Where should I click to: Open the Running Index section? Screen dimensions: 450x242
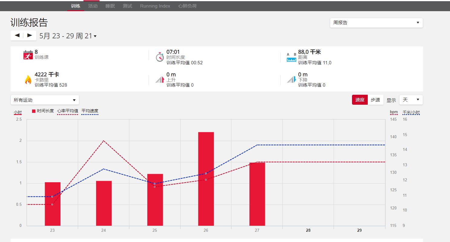155,6
